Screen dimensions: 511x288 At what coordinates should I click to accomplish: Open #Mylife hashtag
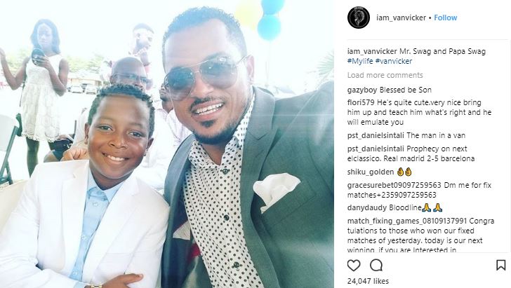(360, 61)
